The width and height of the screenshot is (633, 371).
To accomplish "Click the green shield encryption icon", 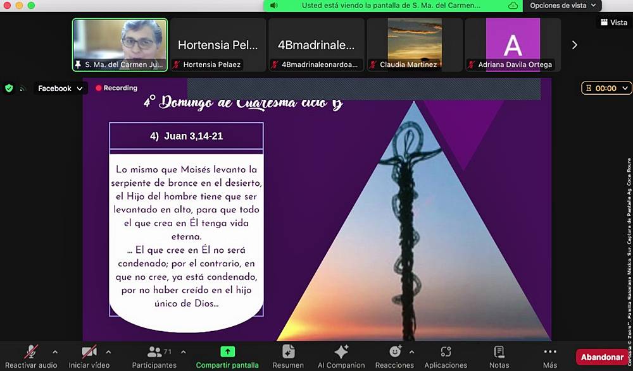I will 9,88.
